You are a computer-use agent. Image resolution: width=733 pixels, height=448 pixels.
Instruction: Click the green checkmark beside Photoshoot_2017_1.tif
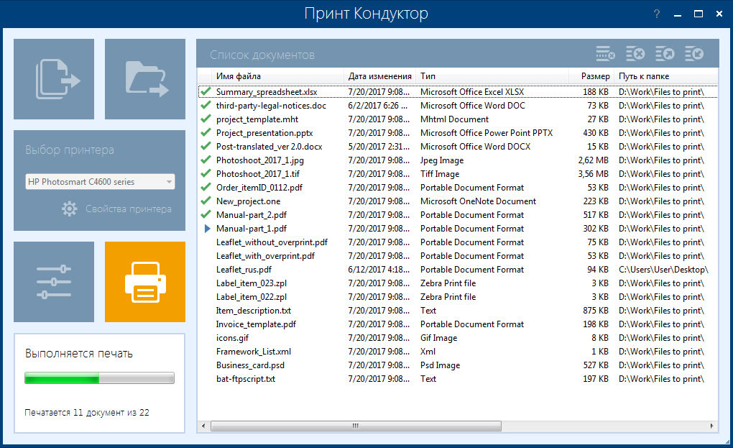pos(206,173)
